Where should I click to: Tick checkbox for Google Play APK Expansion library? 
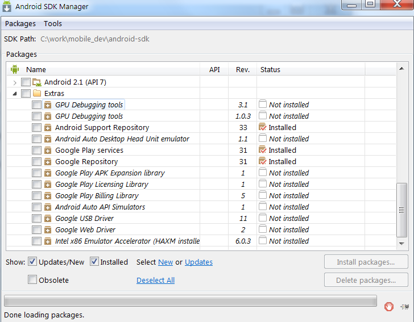click(37, 173)
